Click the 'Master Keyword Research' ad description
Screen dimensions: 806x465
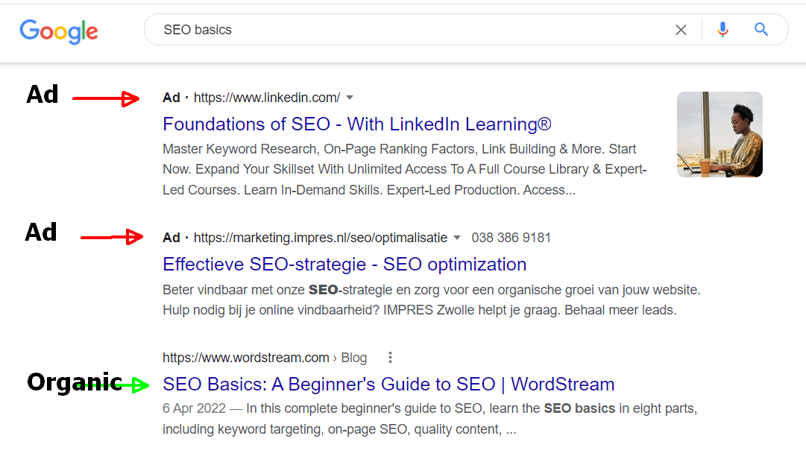405,170
